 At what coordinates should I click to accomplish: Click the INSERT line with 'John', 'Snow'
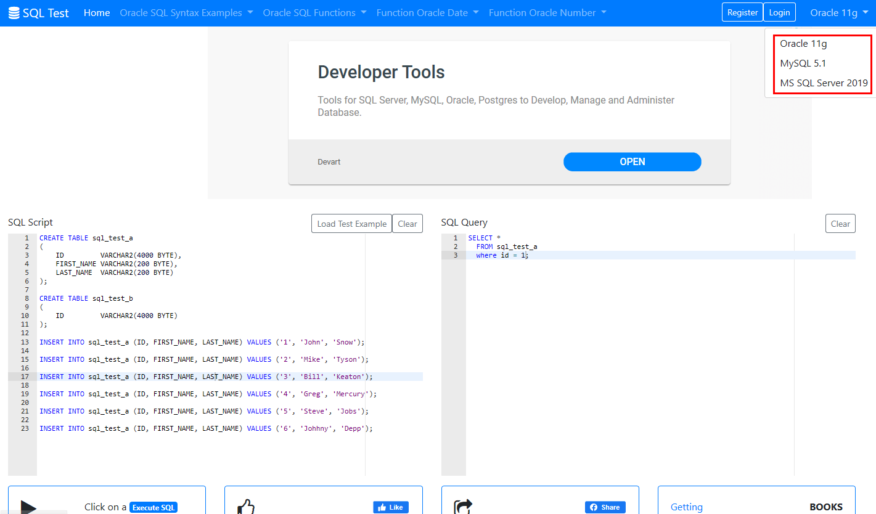coord(202,342)
